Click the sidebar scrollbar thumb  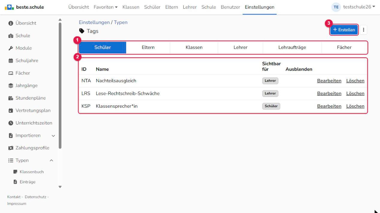[60, 85]
